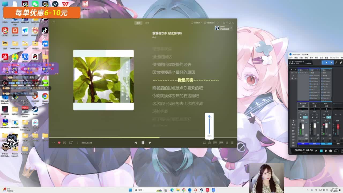Close the Studio One mixer console panel
The image size is (343, 193).
click(x=291, y=70)
